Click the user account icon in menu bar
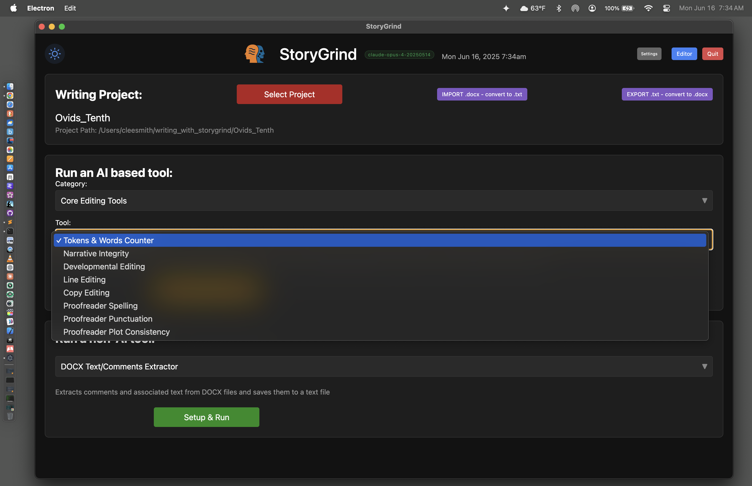 pos(592,8)
